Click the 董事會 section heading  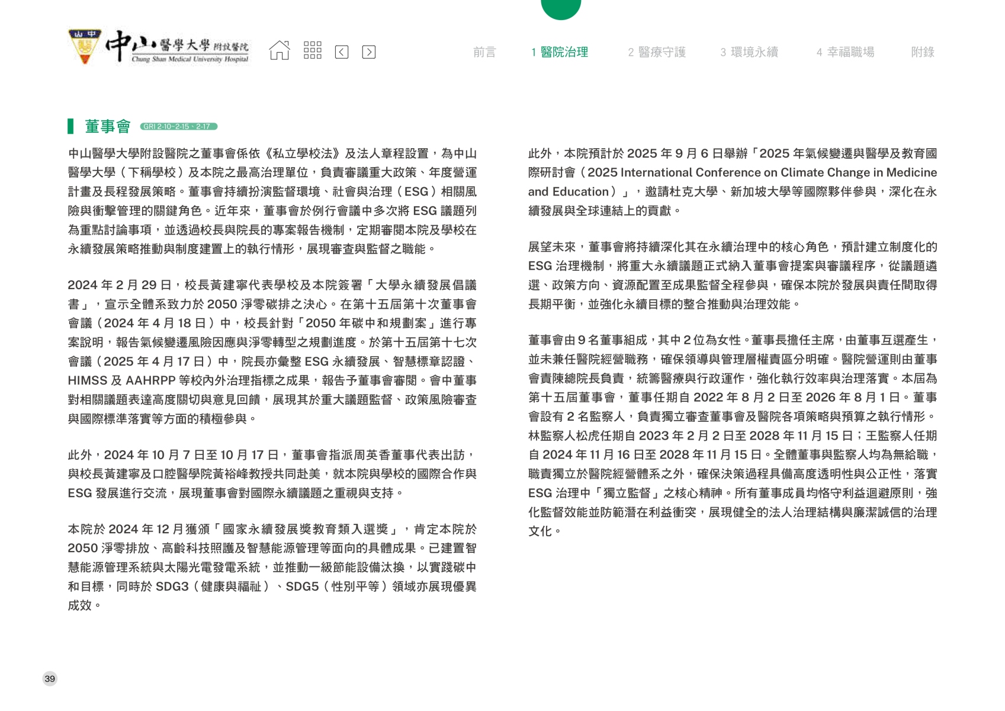[x=107, y=126]
